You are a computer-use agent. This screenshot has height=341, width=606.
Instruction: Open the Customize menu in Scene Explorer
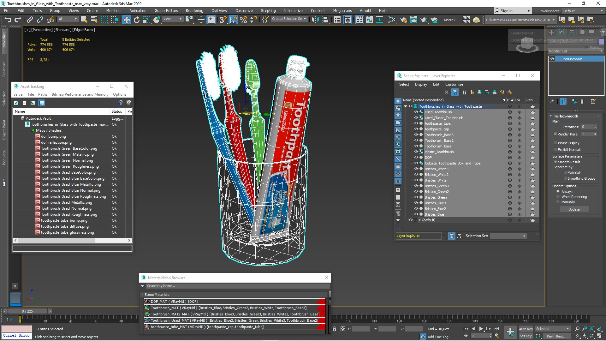tap(454, 84)
